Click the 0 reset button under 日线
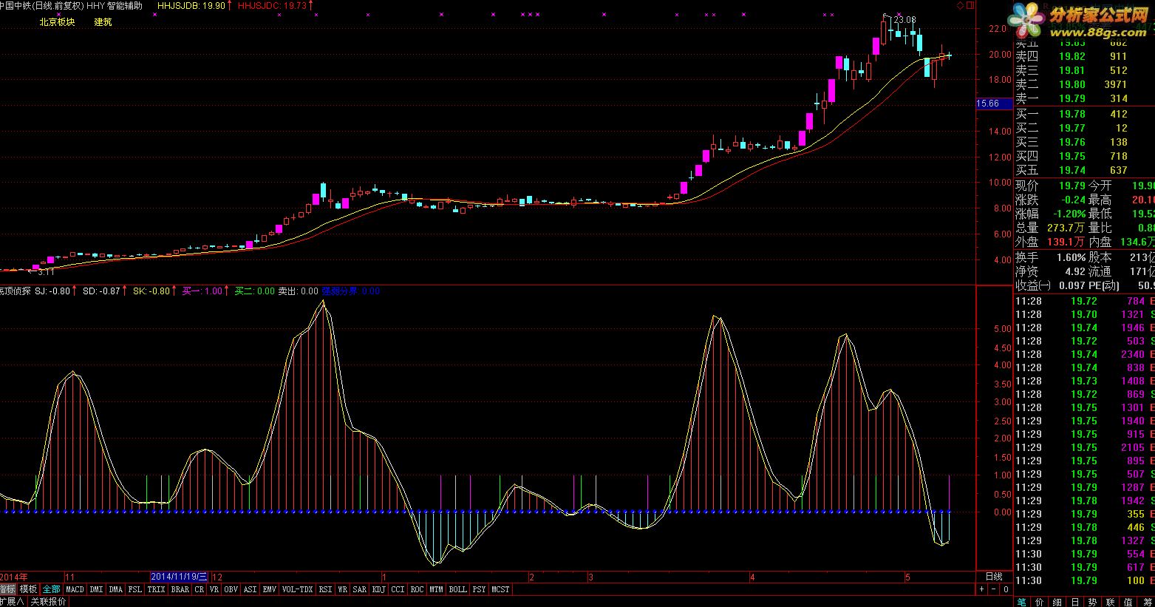Screen dimensions: 1155x607 click(x=1006, y=589)
